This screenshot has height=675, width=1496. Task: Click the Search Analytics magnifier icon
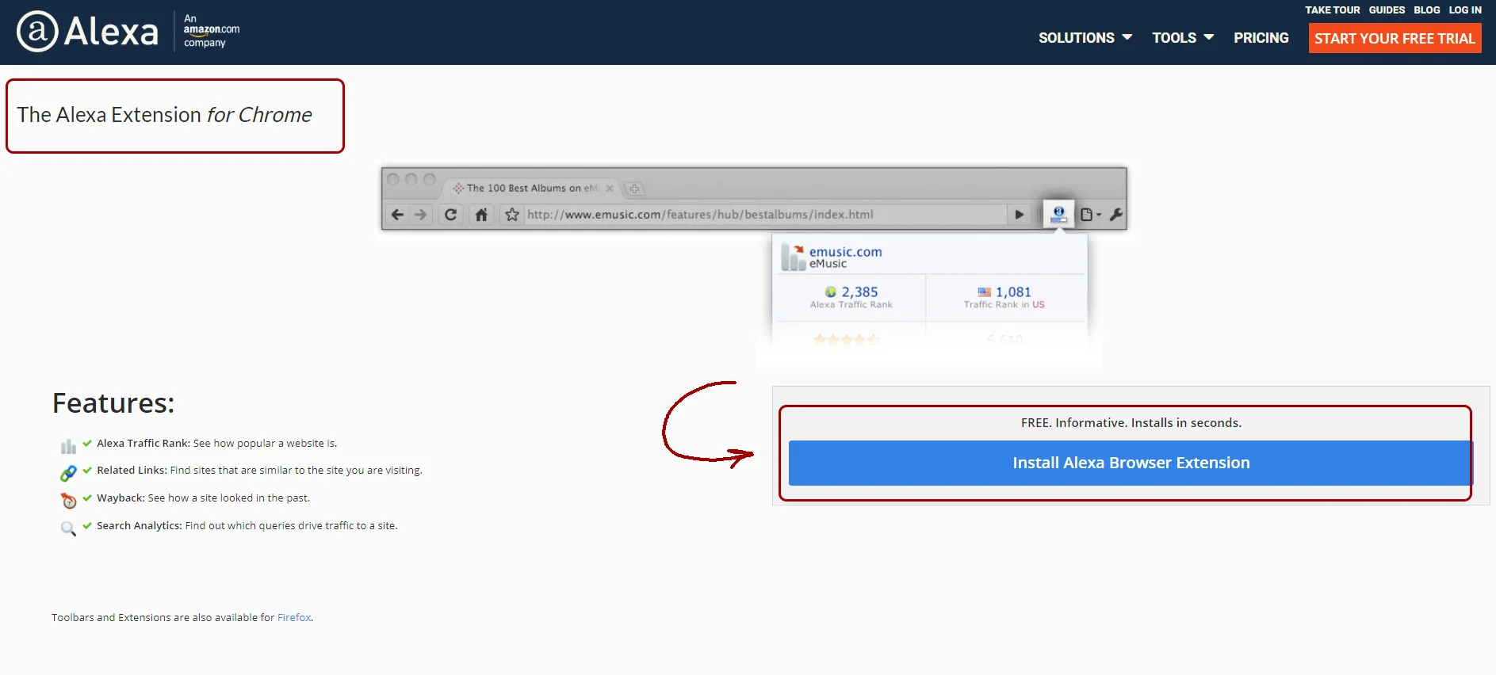[68, 528]
